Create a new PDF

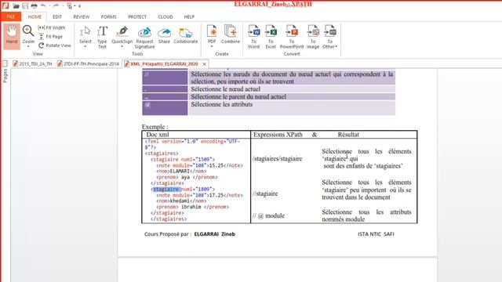[212, 34]
